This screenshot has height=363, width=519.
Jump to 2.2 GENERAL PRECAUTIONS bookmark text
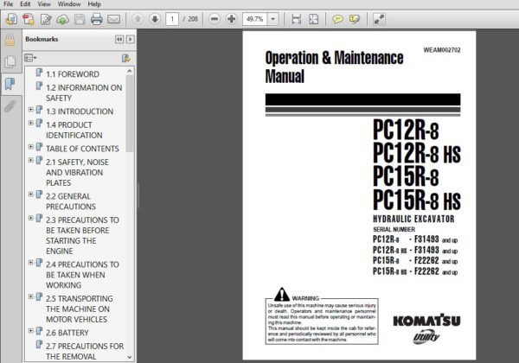coord(71,201)
